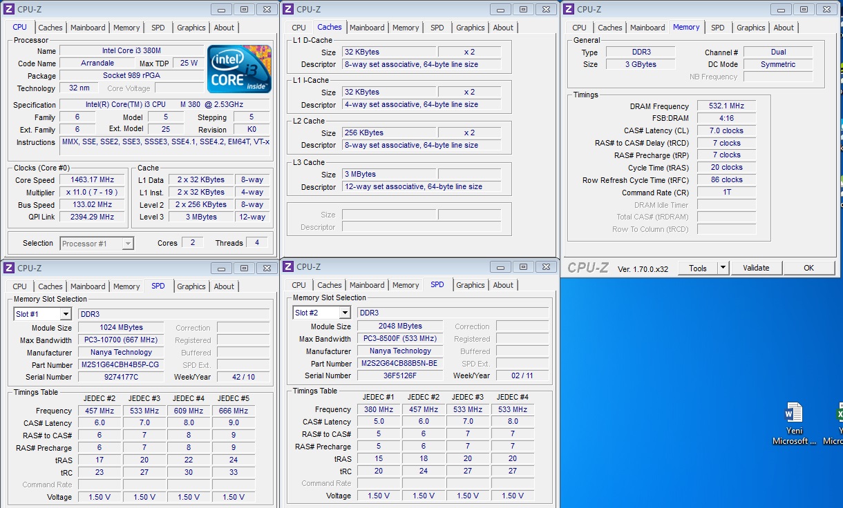Click the Tools button
This screenshot has width=843, height=508.
pos(698,268)
